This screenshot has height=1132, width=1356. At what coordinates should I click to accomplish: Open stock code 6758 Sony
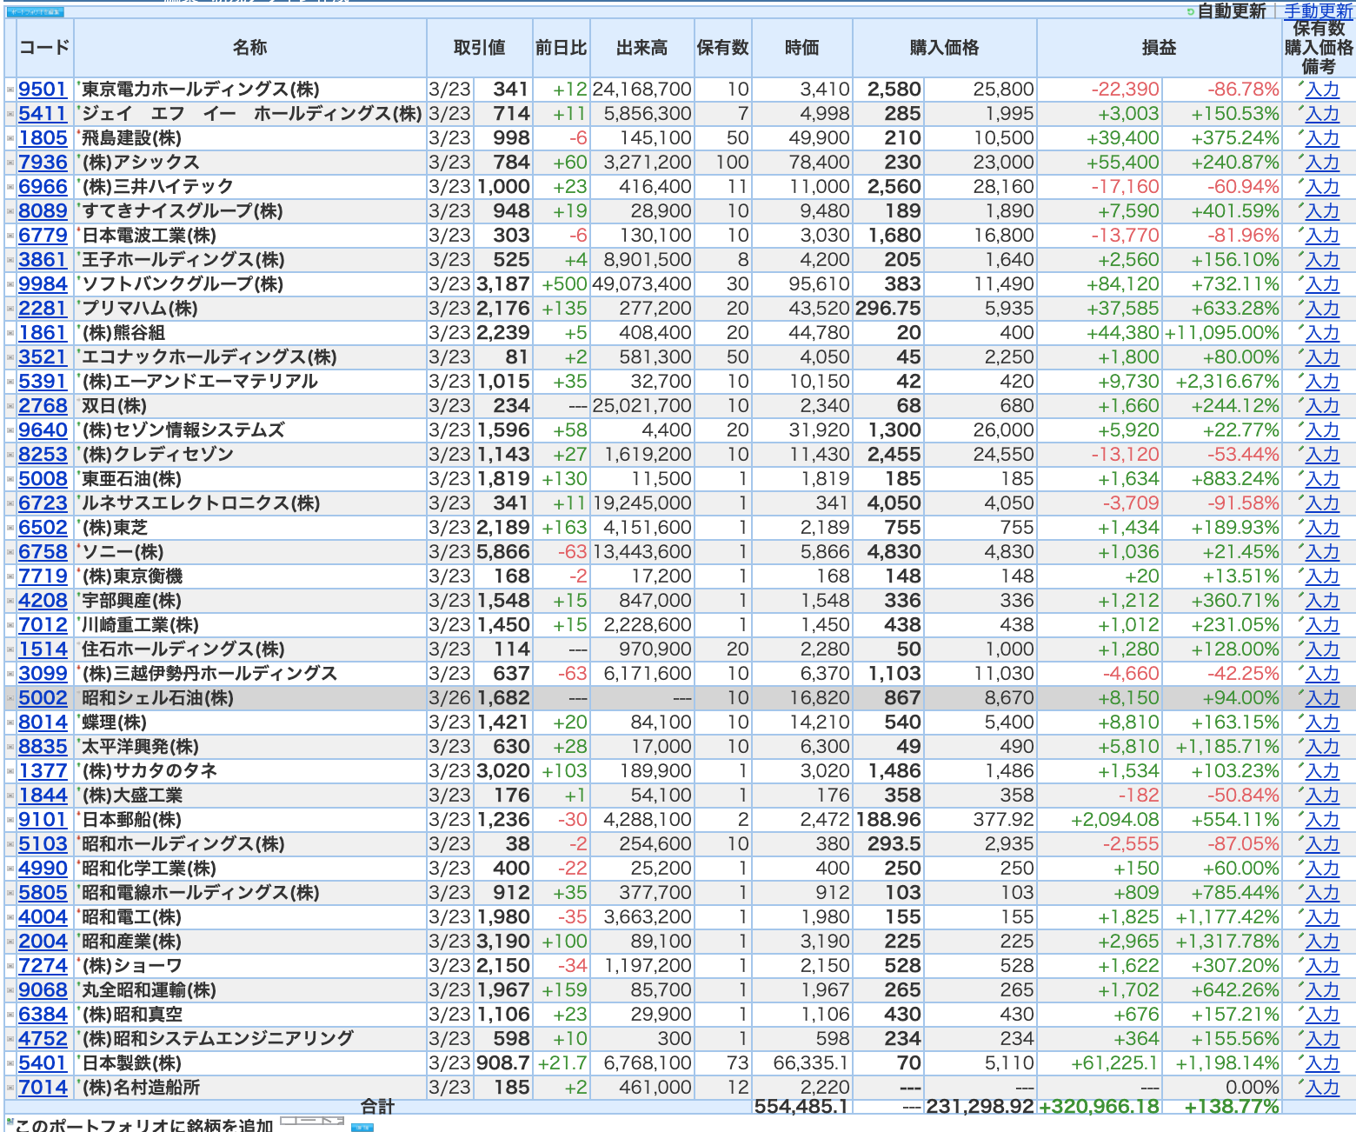pyautogui.click(x=43, y=552)
